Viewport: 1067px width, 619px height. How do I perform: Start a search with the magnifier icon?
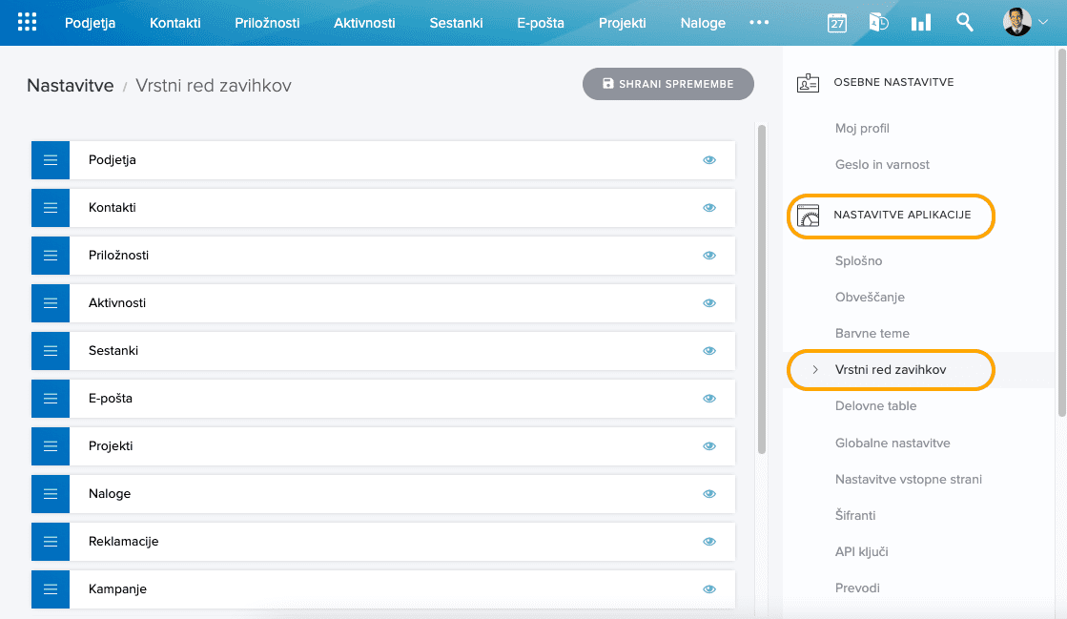(x=964, y=22)
